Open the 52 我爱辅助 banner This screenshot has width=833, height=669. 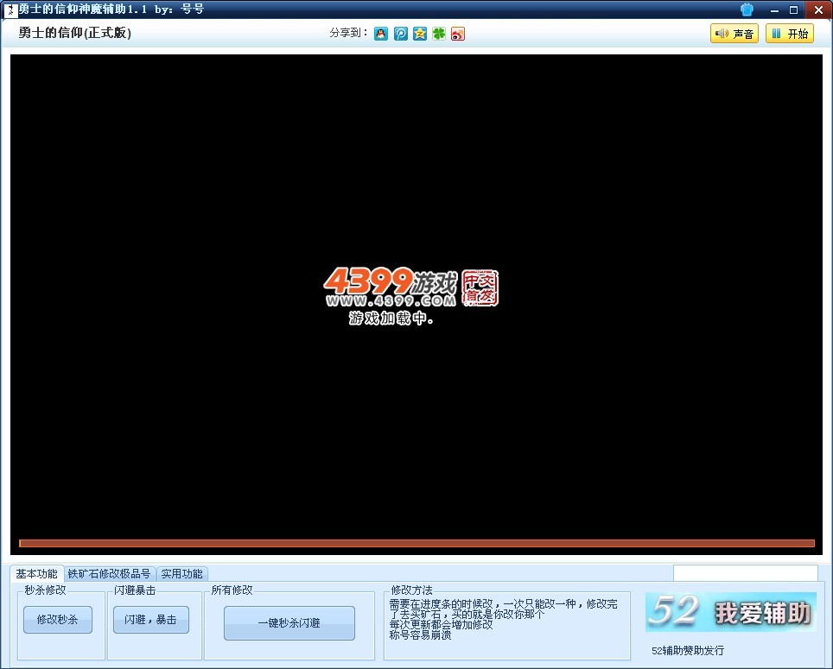point(730,612)
